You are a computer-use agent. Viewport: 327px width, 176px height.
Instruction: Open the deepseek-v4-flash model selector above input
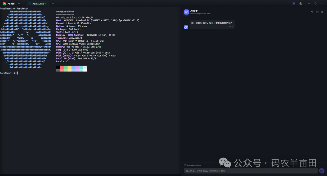click(192, 165)
